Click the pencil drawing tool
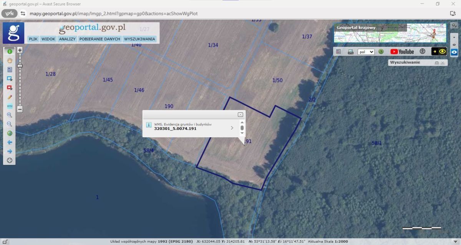The height and width of the screenshot is (245, 461). (10, 97)
